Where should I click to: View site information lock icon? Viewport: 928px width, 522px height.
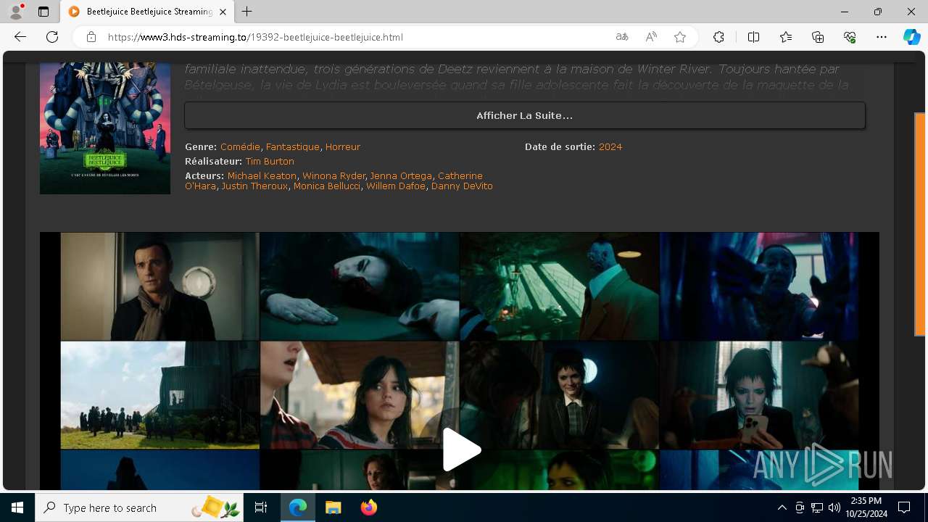tap(91, 37)
